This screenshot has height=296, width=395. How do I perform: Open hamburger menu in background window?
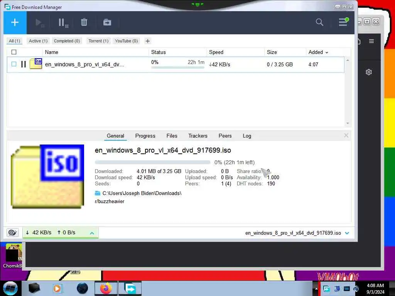coord(371,41)
